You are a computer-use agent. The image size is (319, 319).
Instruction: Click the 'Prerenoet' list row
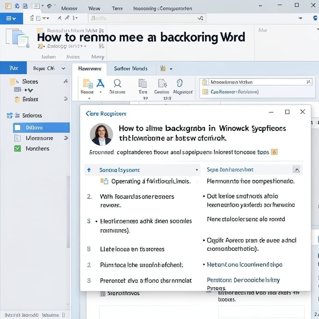tap(146, 281)
